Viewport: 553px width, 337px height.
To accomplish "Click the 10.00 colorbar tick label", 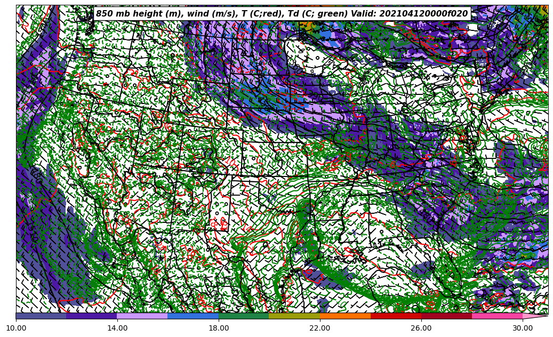I will [16, 328].
